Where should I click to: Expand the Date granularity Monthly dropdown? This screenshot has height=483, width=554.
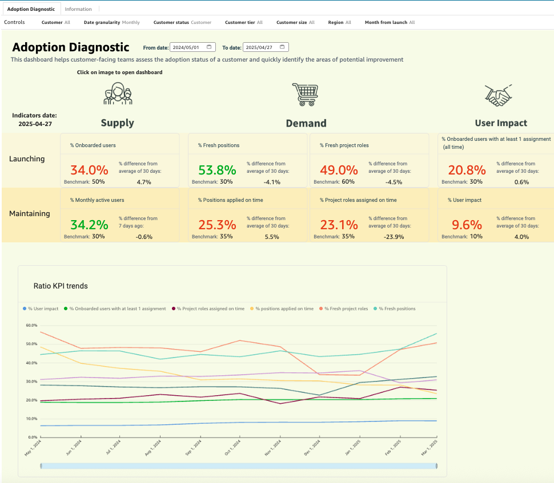pos(111,22)
